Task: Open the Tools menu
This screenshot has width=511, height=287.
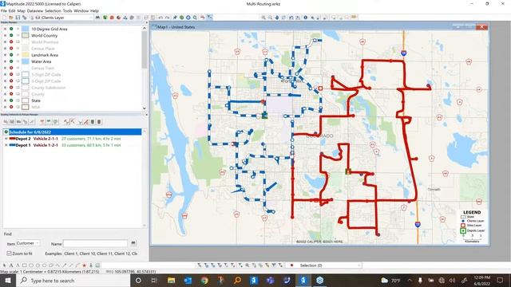Action: 67,10
